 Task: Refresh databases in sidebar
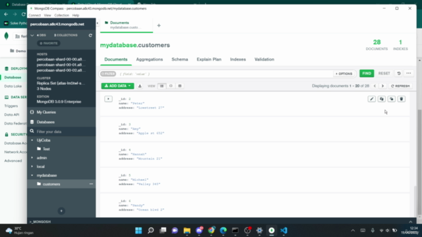point(90,35)
